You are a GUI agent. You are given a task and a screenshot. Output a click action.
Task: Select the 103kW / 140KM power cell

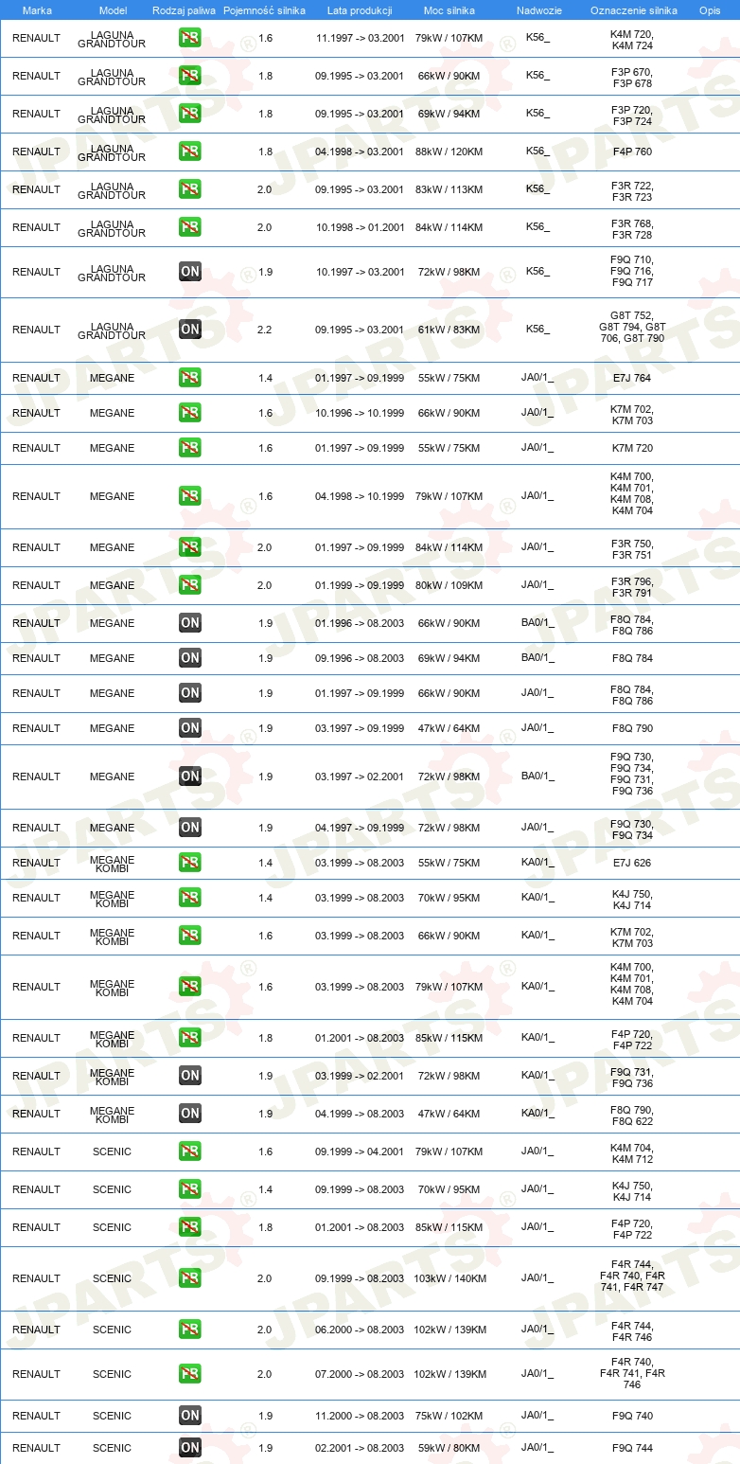pyautogui.click(x=449, y=1278)
